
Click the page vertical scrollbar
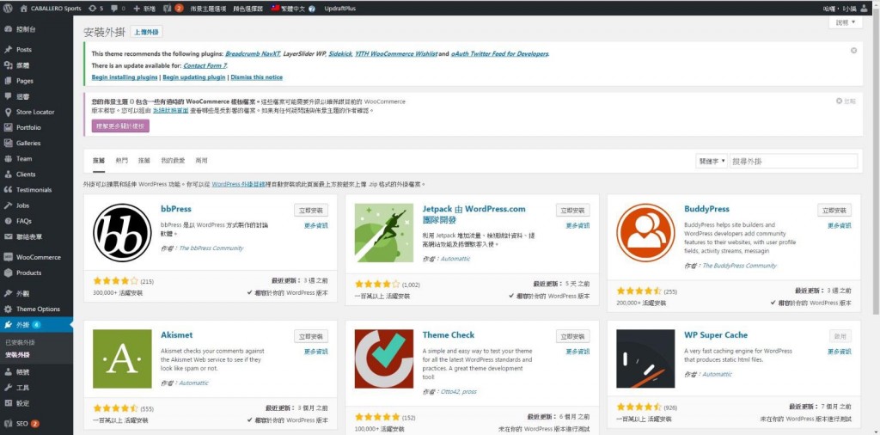[x=877, y=162]
